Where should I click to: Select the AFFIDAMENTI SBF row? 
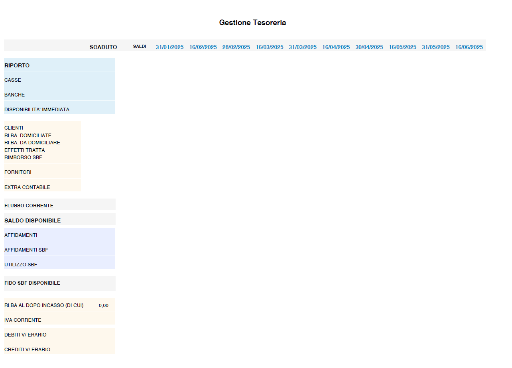pyautogui.click(x=26, y=250)
